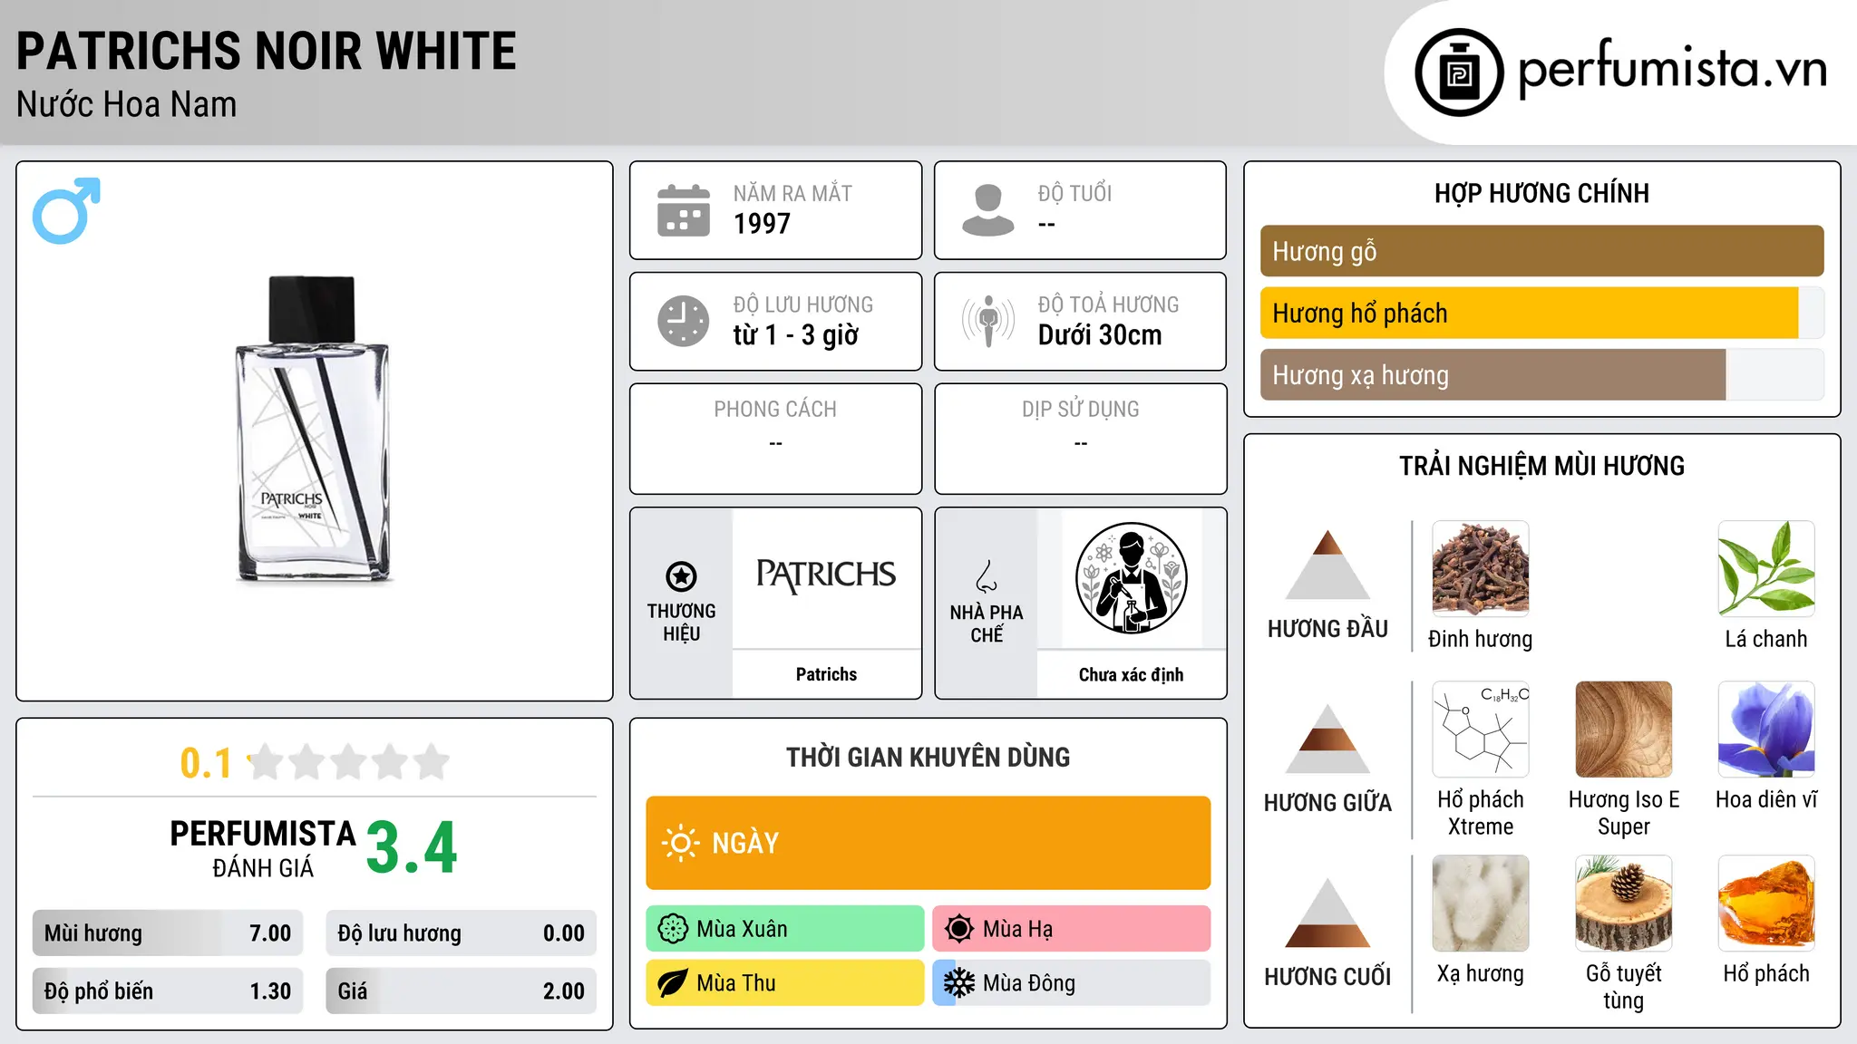Click the Hương hổ phách accord bar
The height and width of the screenshot is (1044, 1857).
pos(1541,313)
